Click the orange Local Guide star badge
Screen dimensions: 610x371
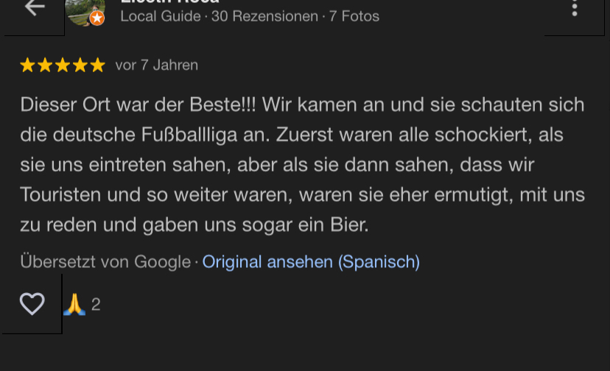pos(97,18)
